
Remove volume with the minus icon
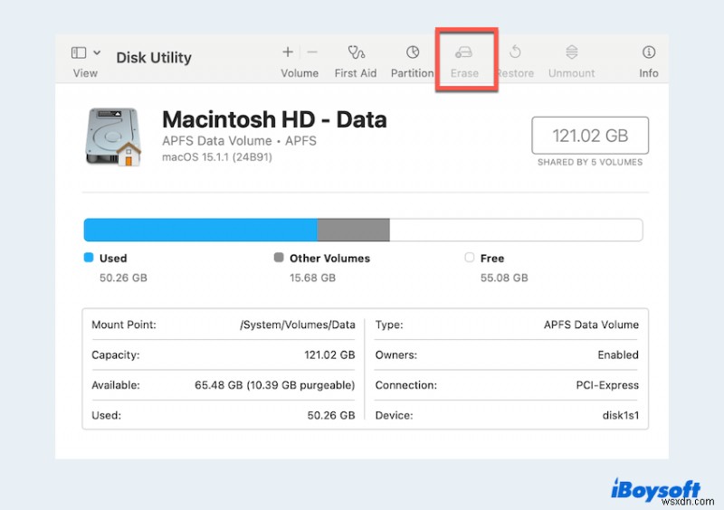tap(312, 52)
